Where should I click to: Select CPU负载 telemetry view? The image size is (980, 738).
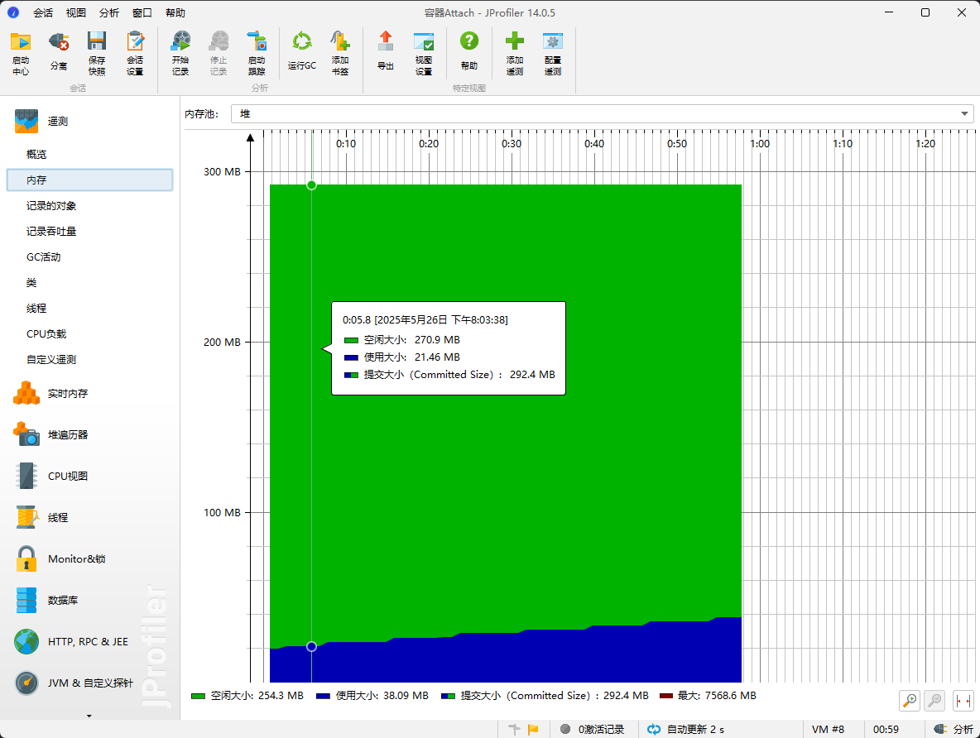tap(90, 333)
